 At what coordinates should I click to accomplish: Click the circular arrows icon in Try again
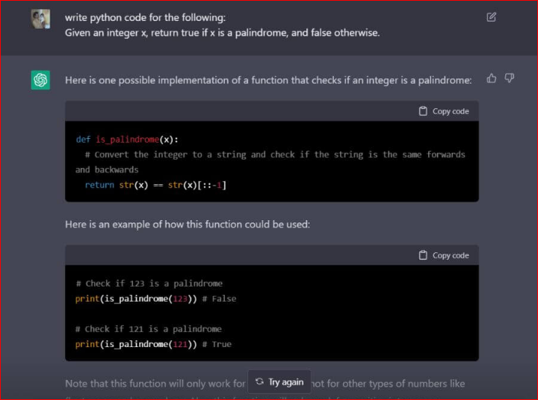tap(260, 381)
